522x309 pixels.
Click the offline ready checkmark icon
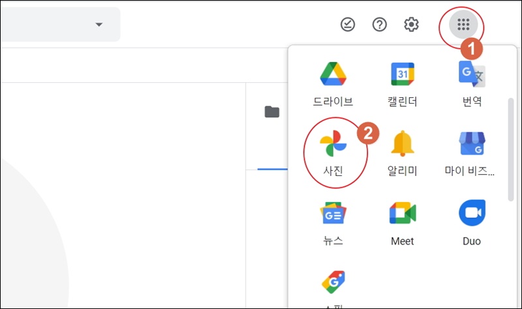(348, 25)
